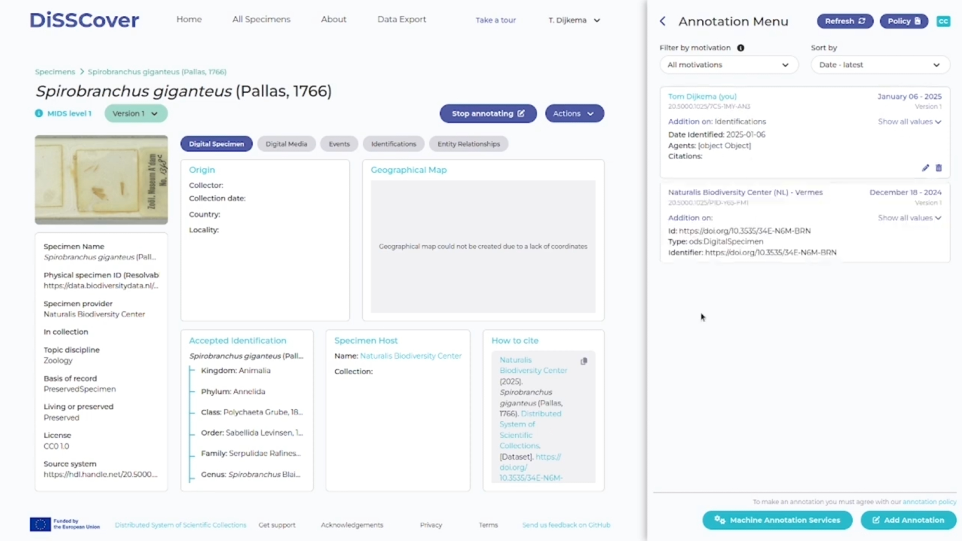Image resolution: width=962 pixels, height=541 pixels.
Task: Switch to the Identifications tab
Action: click(x=393, y=144)
